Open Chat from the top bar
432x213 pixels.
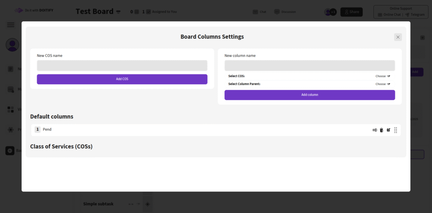point(259,12)
